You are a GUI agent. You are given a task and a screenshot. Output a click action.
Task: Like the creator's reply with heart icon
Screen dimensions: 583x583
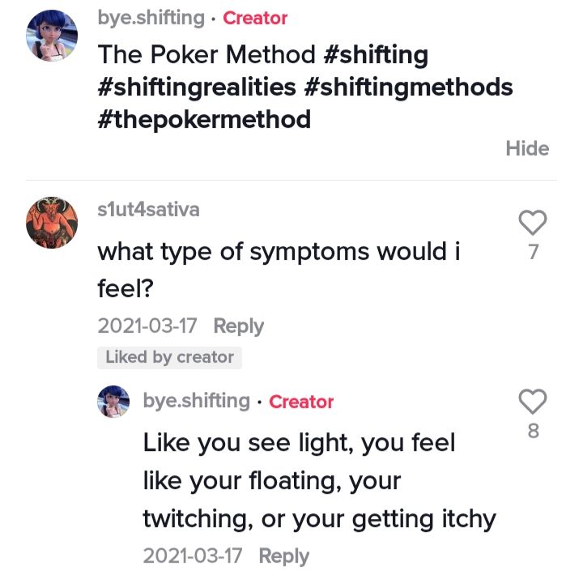pyautogui.click(x=532, y=401)
